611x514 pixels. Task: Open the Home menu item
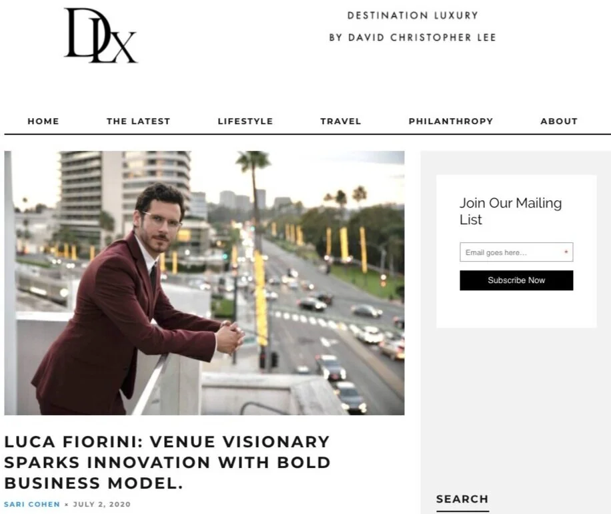[43, 121]
